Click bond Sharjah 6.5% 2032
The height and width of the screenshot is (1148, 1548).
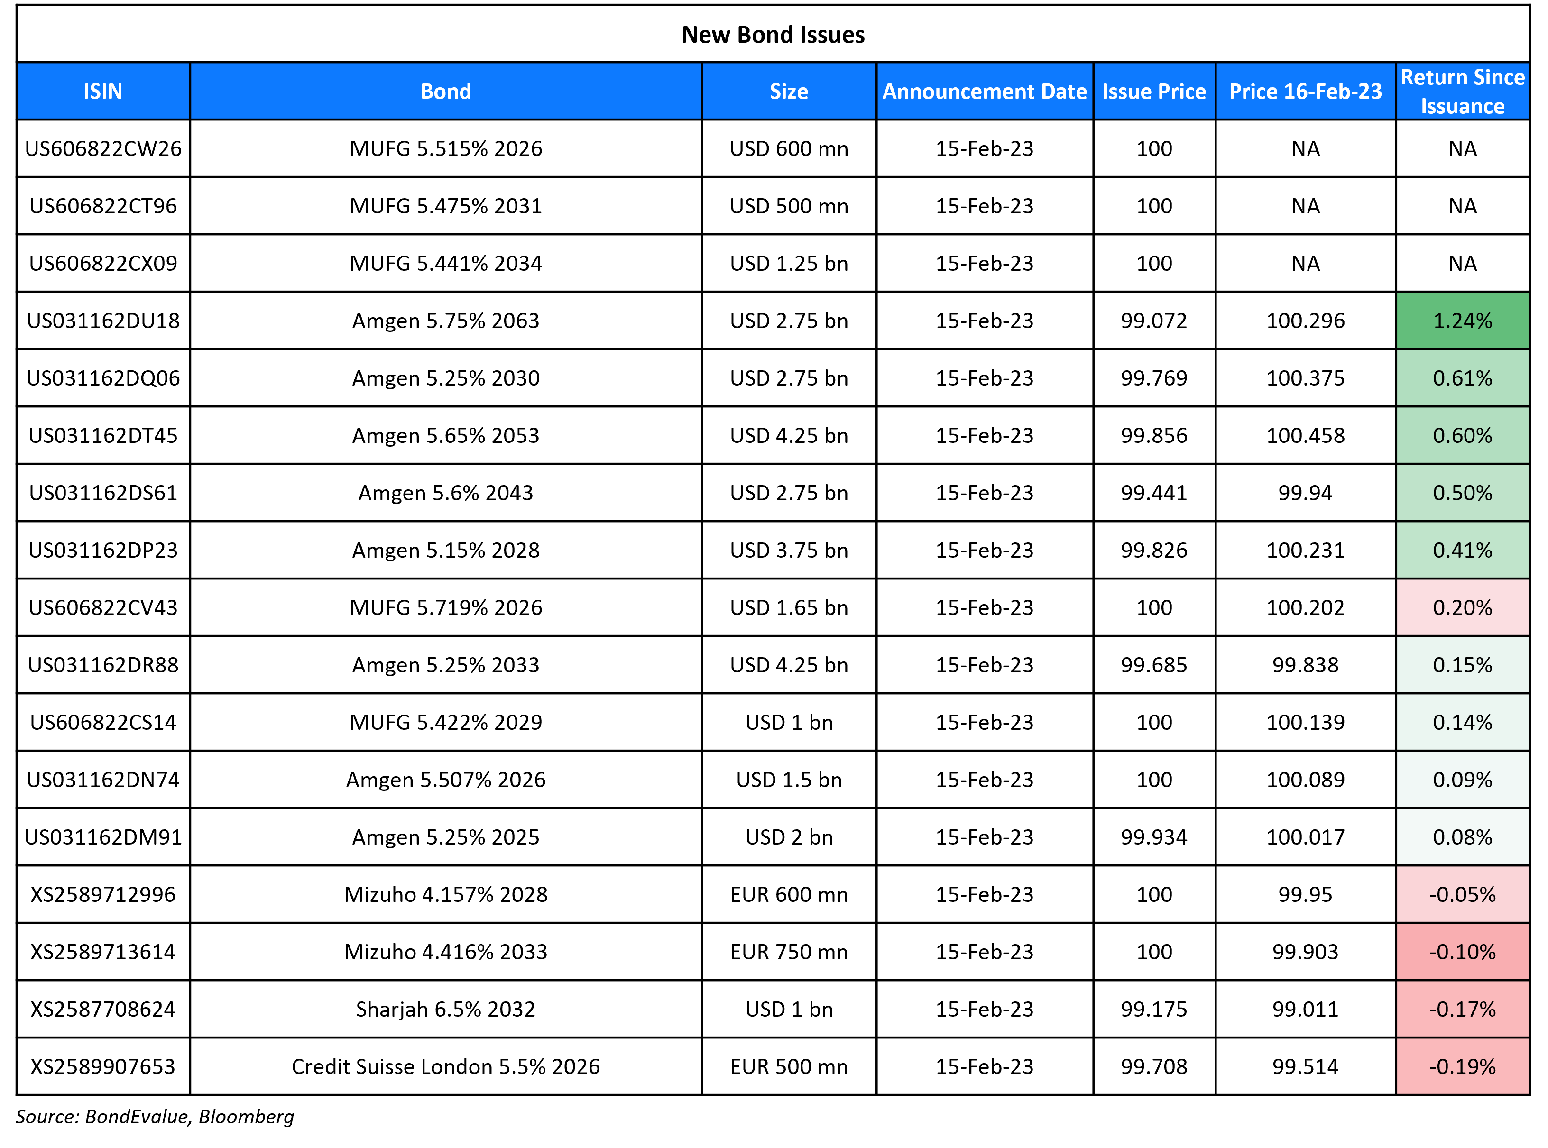tap(445, 1009)
